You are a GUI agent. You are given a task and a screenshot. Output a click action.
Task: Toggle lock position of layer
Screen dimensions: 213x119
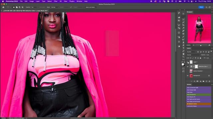pyautogui.click(x=195, y=58)
